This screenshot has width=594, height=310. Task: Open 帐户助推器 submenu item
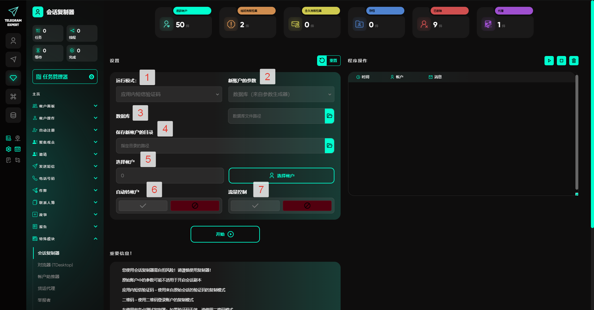(x=49, y=277)
